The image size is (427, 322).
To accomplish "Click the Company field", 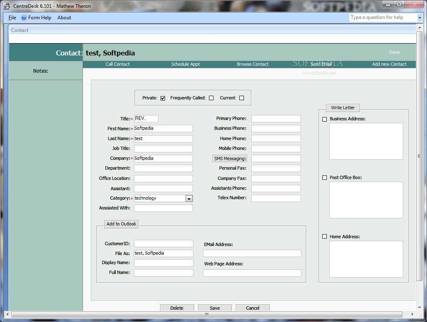I will click(163, 159).
